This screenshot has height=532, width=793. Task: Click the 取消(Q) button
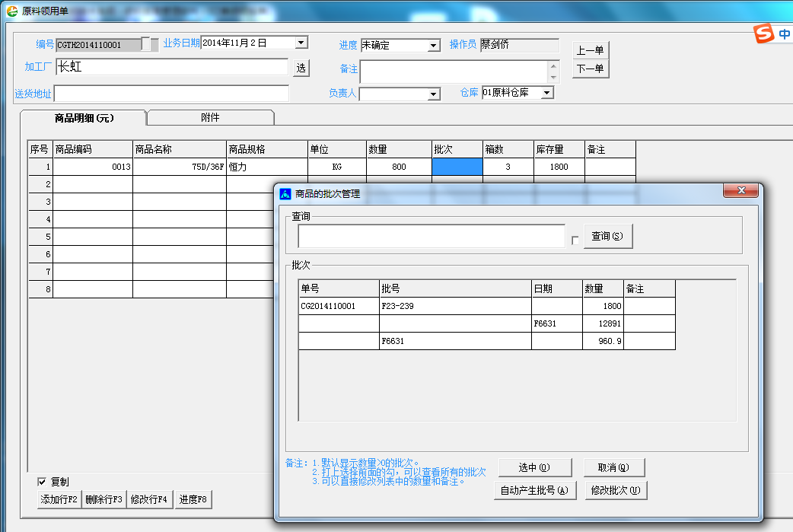tap(613, 468)
